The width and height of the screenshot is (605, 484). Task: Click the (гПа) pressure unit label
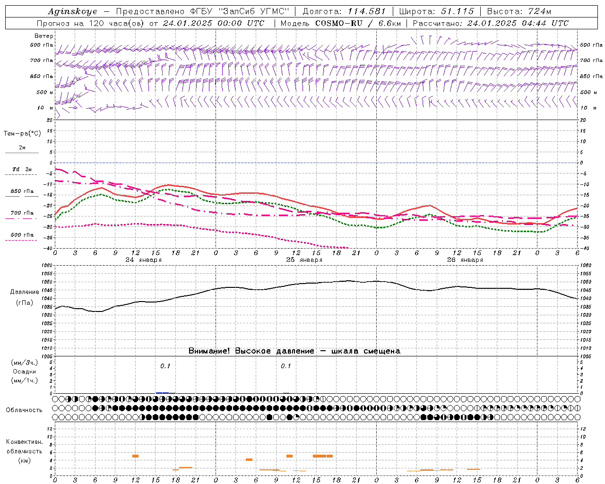tap(25, 303)
